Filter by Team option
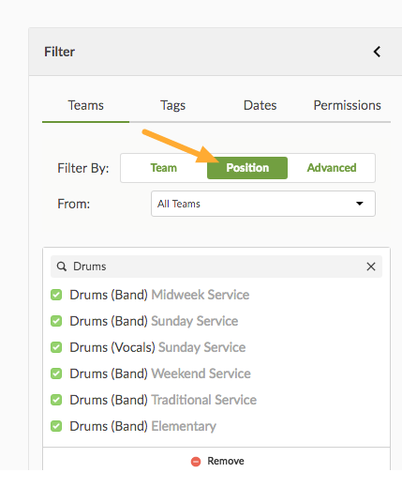This screenshot has width=402, height=488. (x=164, y=168)
